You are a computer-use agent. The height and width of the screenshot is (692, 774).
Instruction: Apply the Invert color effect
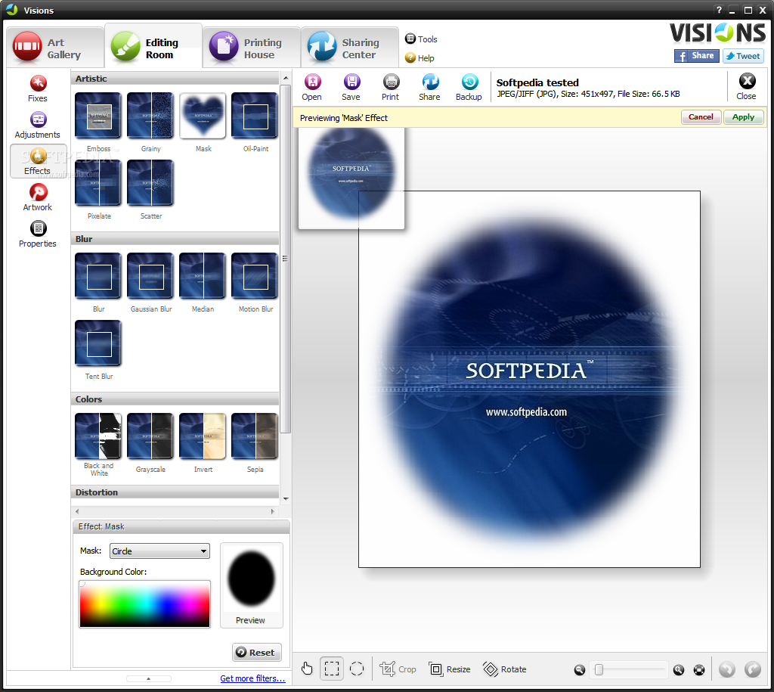(203, 436)
